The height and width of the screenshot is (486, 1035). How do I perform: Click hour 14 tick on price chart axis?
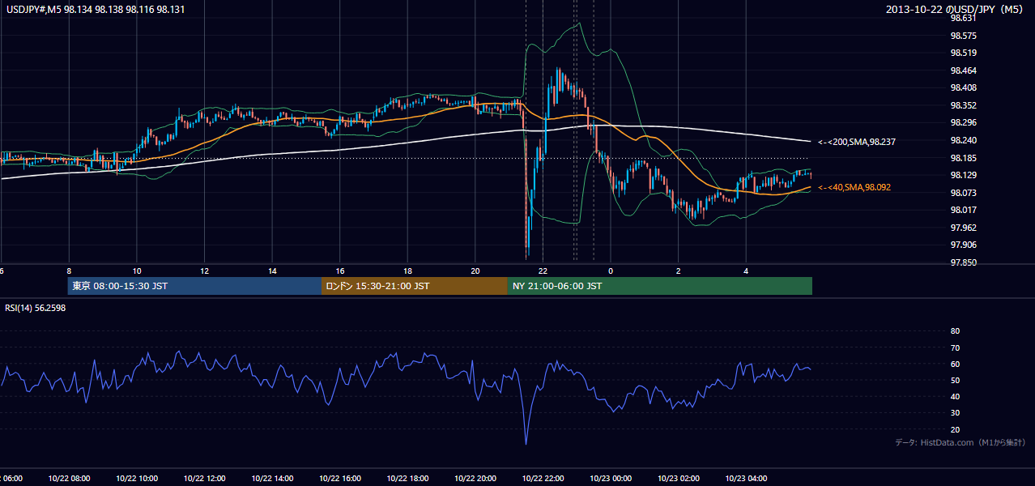coord(272,271)
